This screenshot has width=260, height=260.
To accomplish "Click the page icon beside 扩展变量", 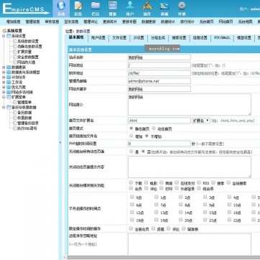I will pos(15,52).
